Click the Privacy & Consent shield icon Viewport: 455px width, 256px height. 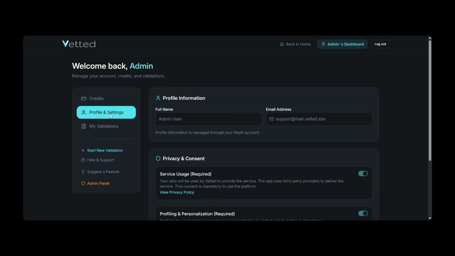(158, 158)
